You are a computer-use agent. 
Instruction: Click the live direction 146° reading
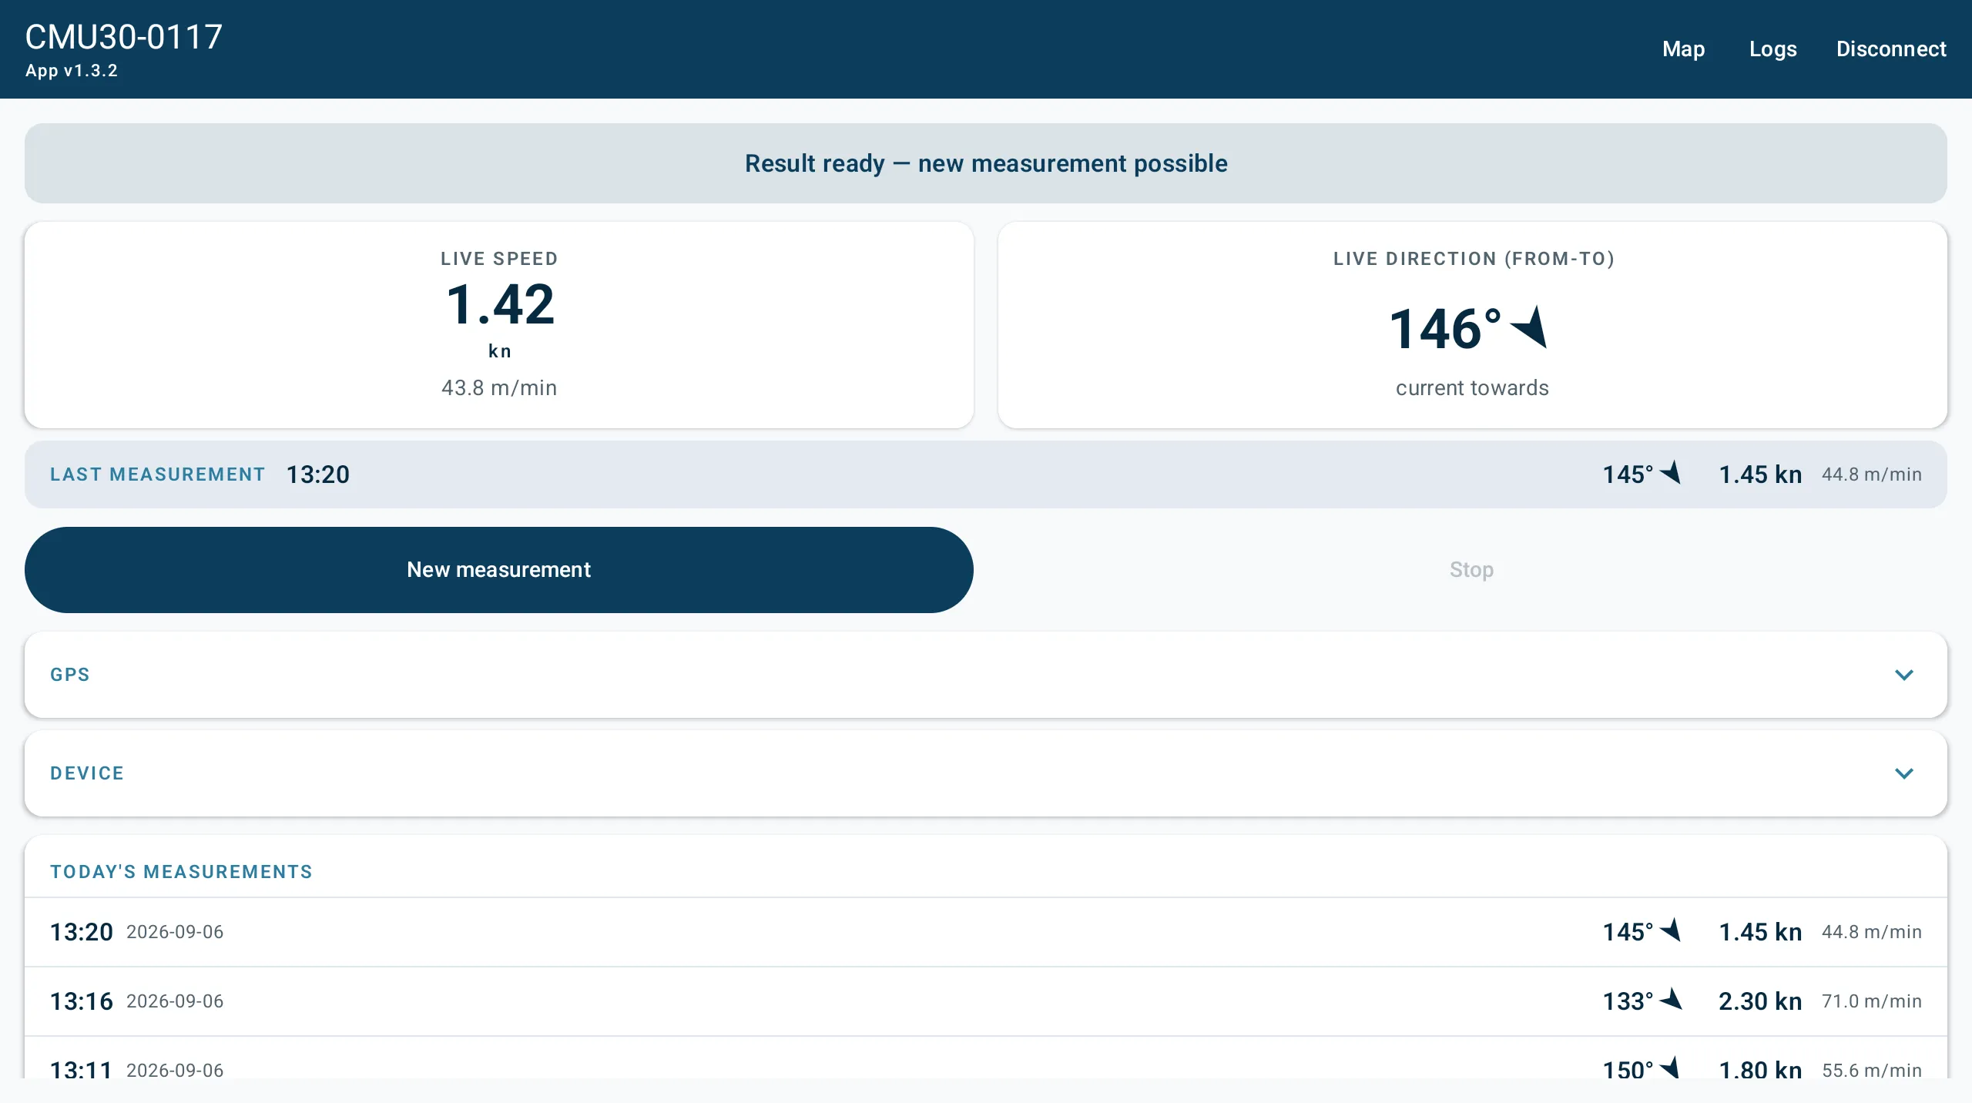pyautogui.click(x=1445, y=330)
